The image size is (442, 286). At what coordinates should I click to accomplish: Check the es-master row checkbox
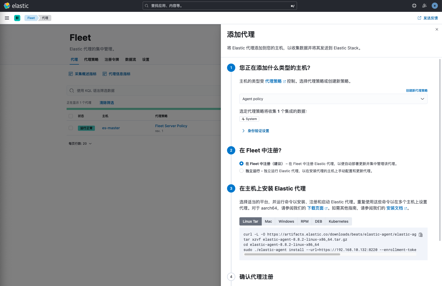pos(71,128)
